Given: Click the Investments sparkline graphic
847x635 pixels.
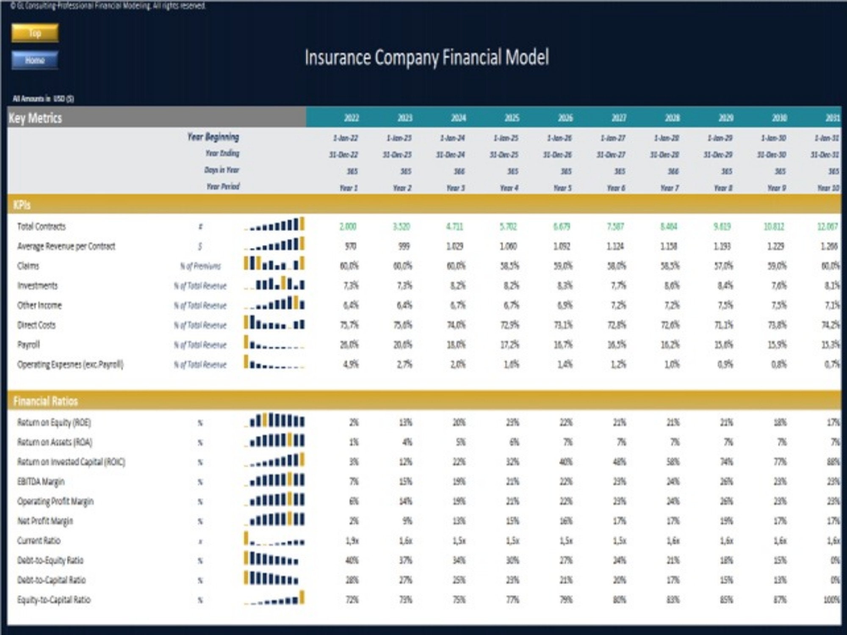Looking at the screenshot, I should pos(275,286).
